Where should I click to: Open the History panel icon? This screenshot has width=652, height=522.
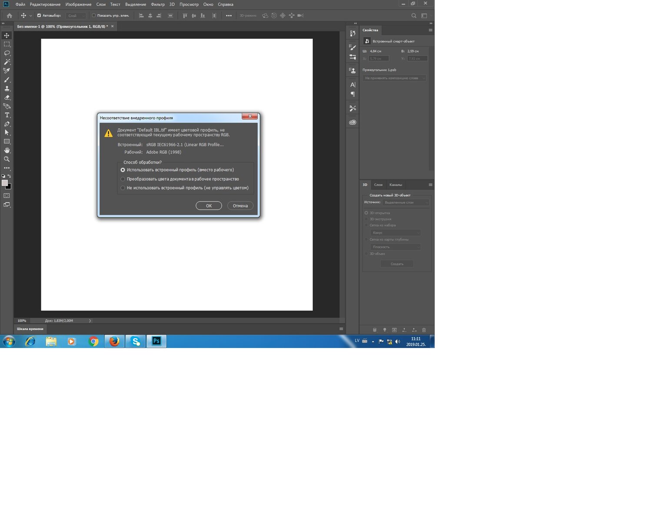pyautogui.click(x=353, y=33)
